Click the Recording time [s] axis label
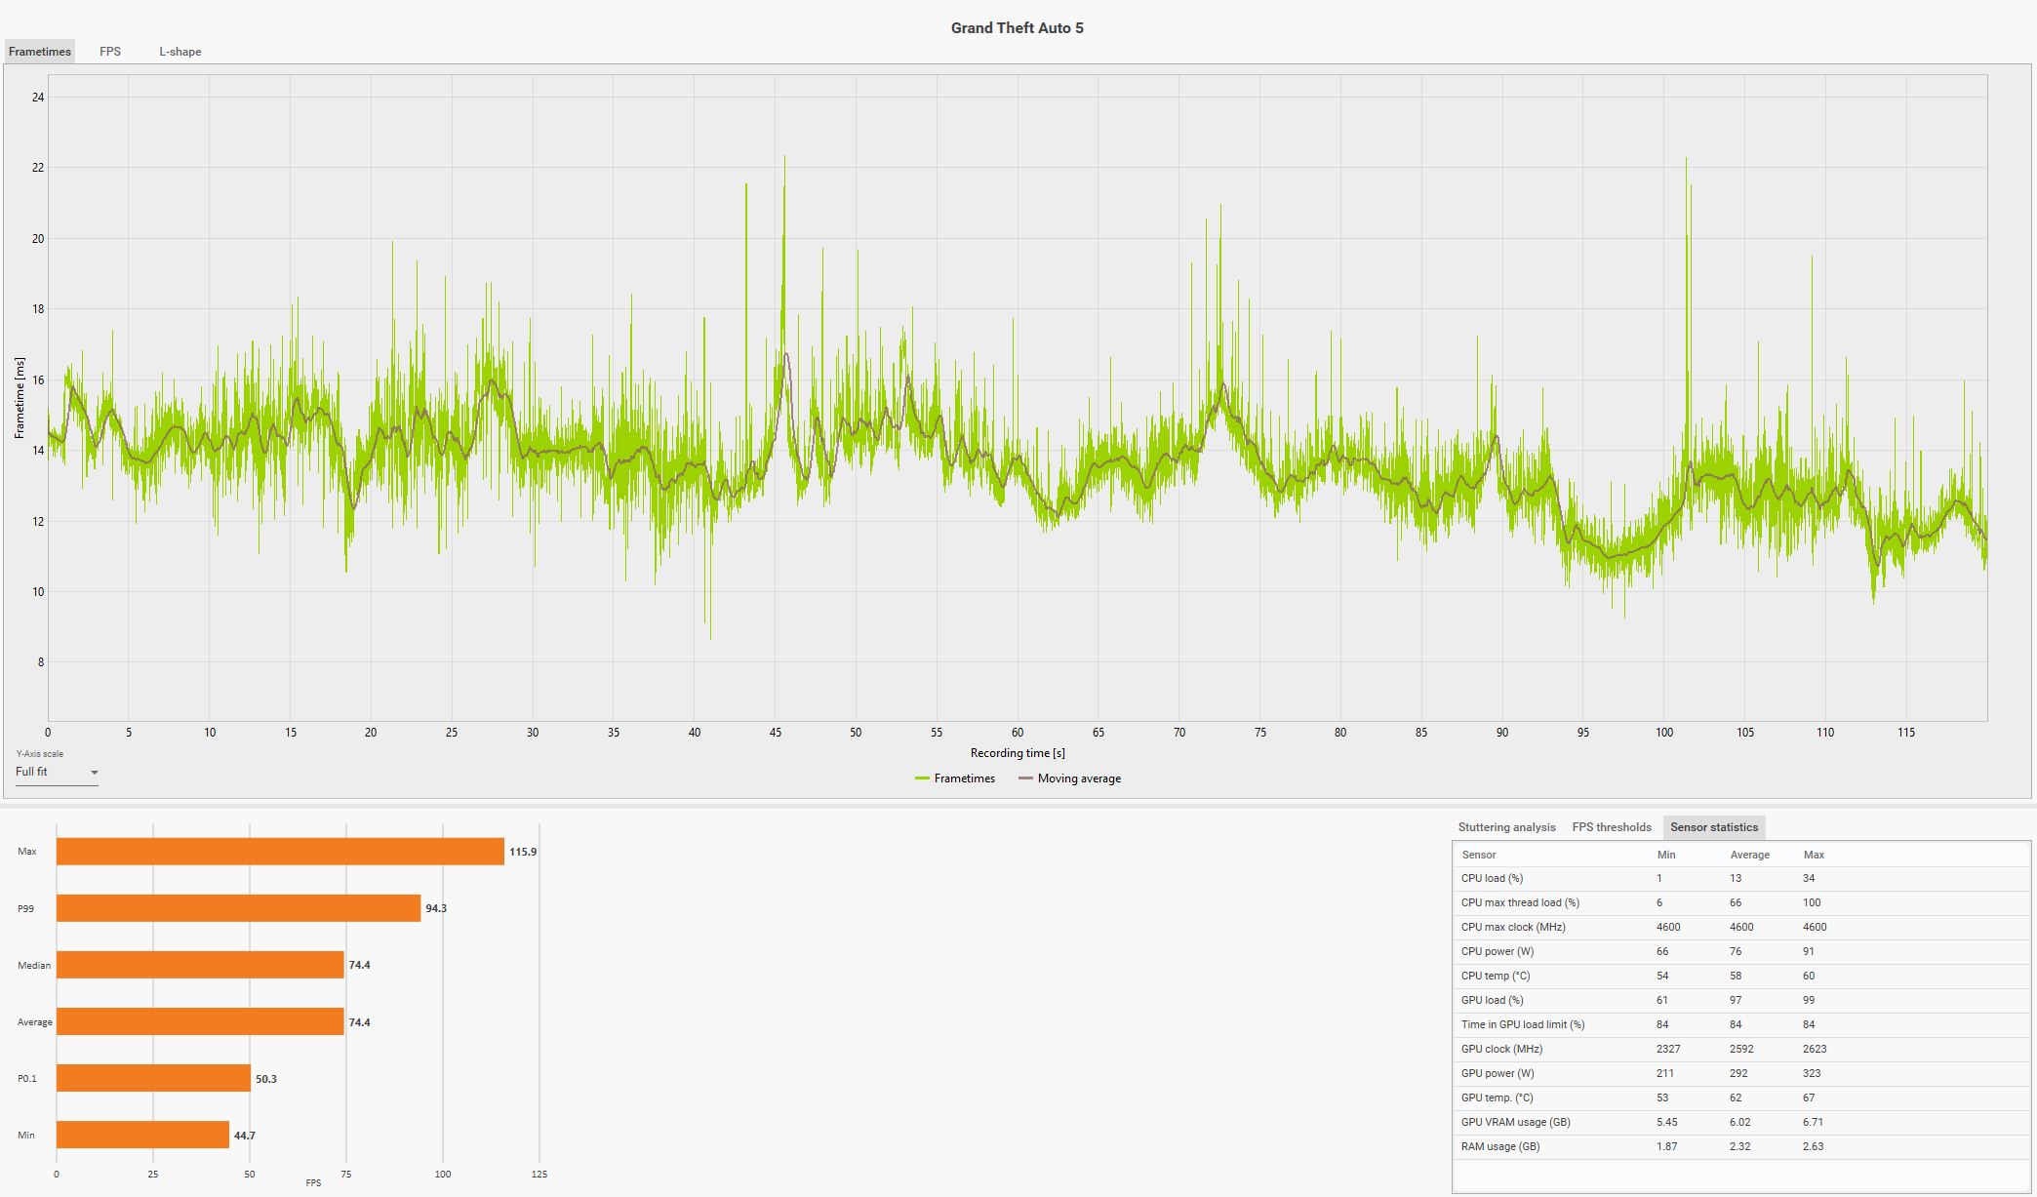Image resolution: width=2037 pixels, height=1197 pixels. [x=1018, y=753]
